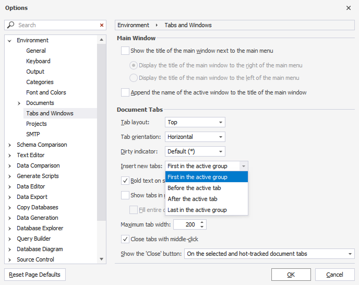Open the Keyboard settings page
Screen dimensions: 359x285
(x=38, y=61)
